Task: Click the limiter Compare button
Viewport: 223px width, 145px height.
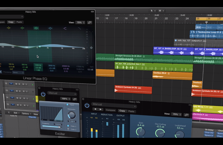Action: [x=110, y=111]
